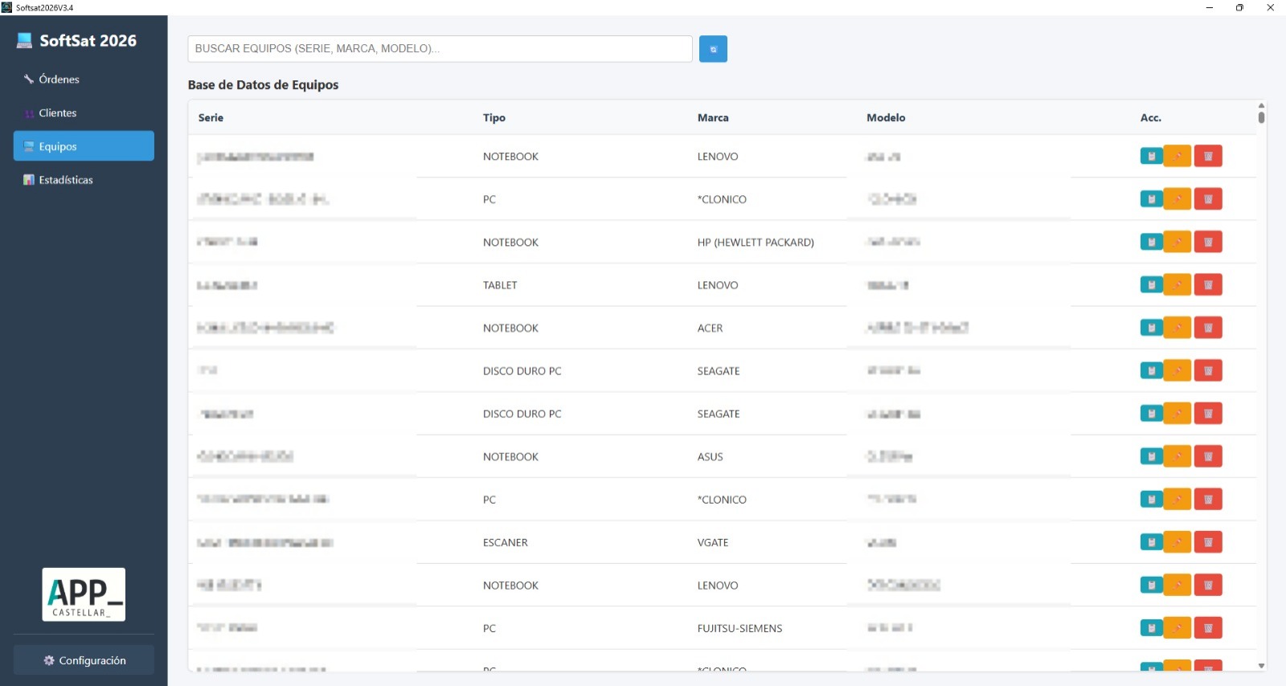
Task: Click into the Buscar Equipos search field
Action: click(440, 49)
